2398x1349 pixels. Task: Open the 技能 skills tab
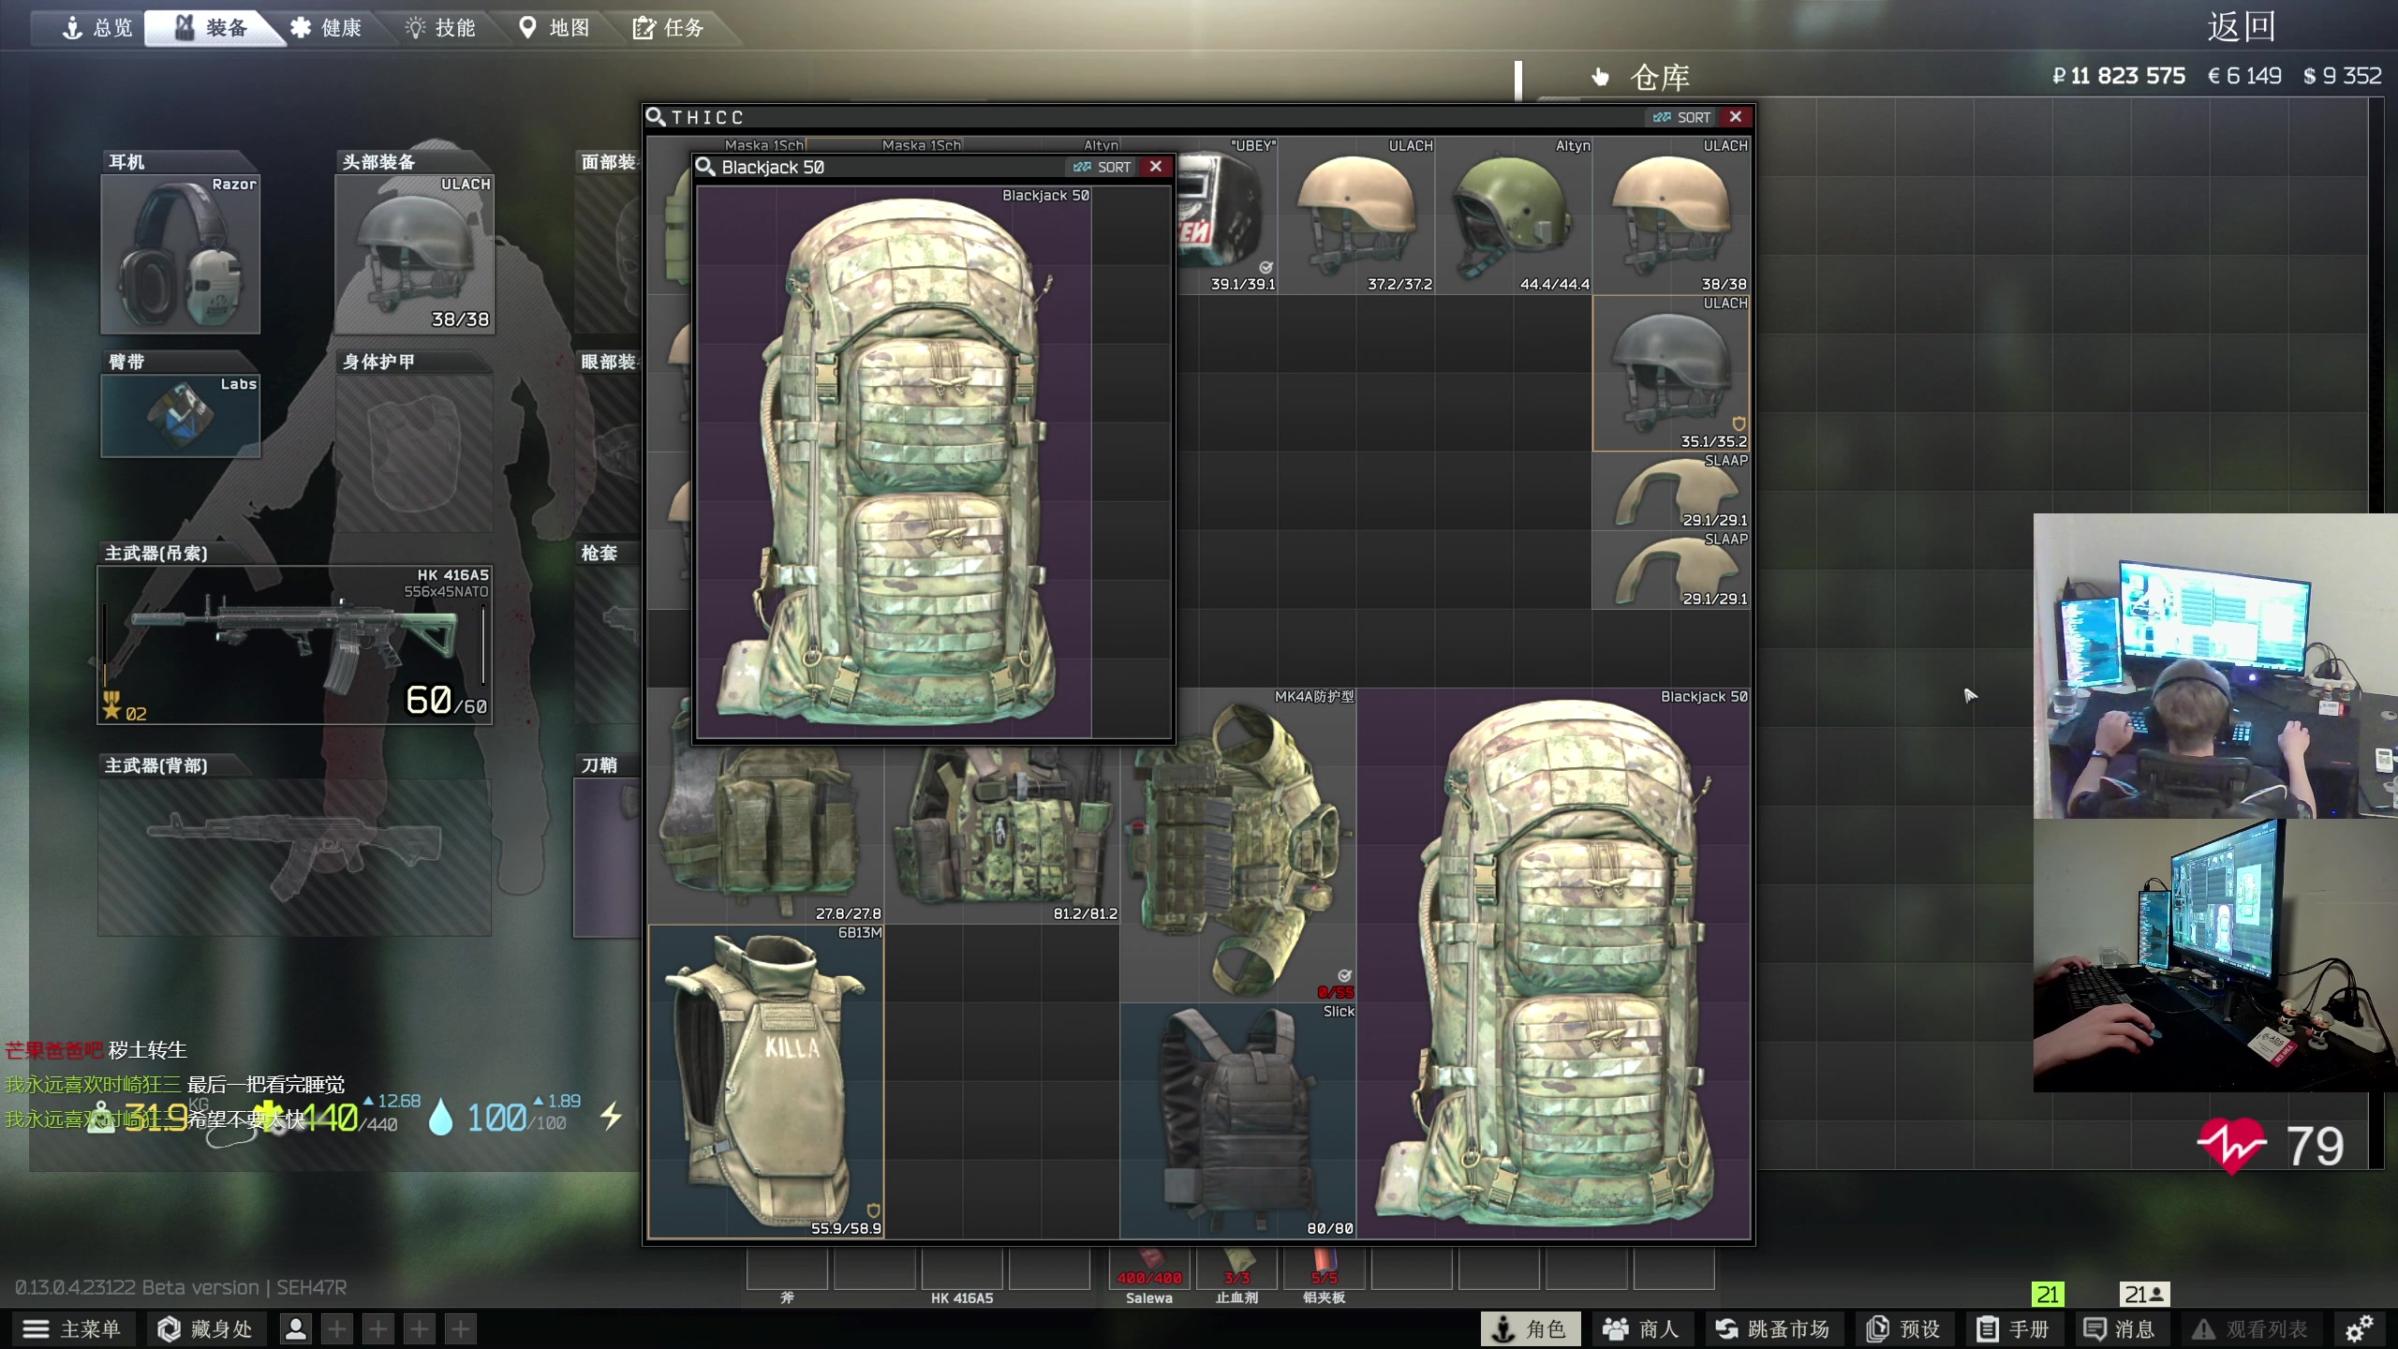point(441,27)
